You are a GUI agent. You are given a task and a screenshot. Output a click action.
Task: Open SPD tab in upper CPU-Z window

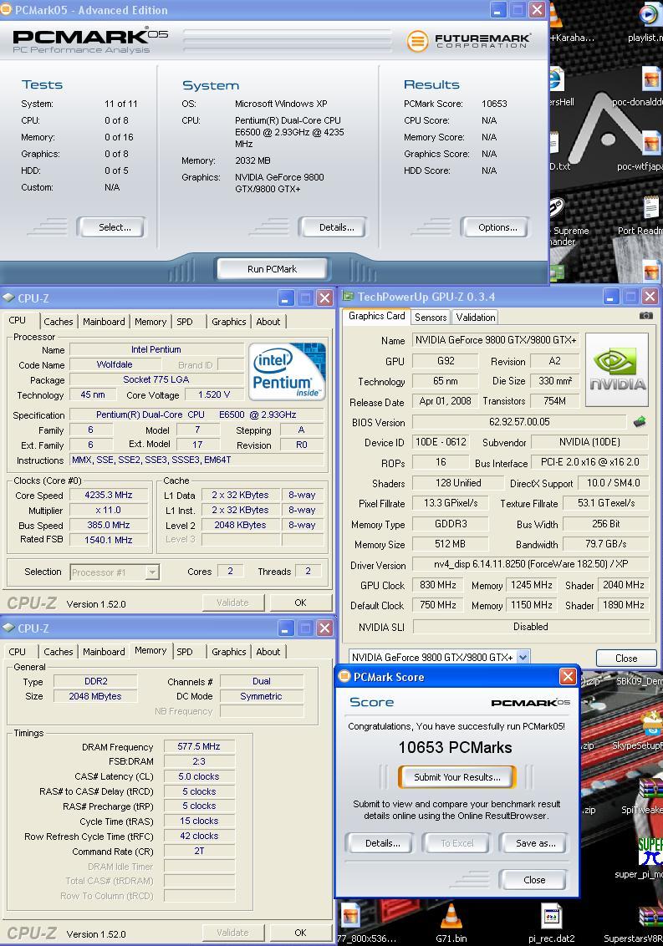[185, 322]
